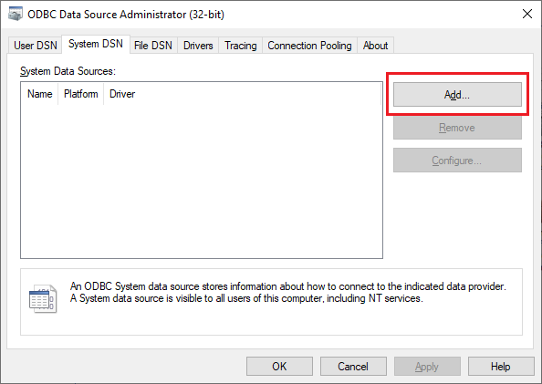
Task: Select the System DSN tab
Action: click(x=96, y=44)
